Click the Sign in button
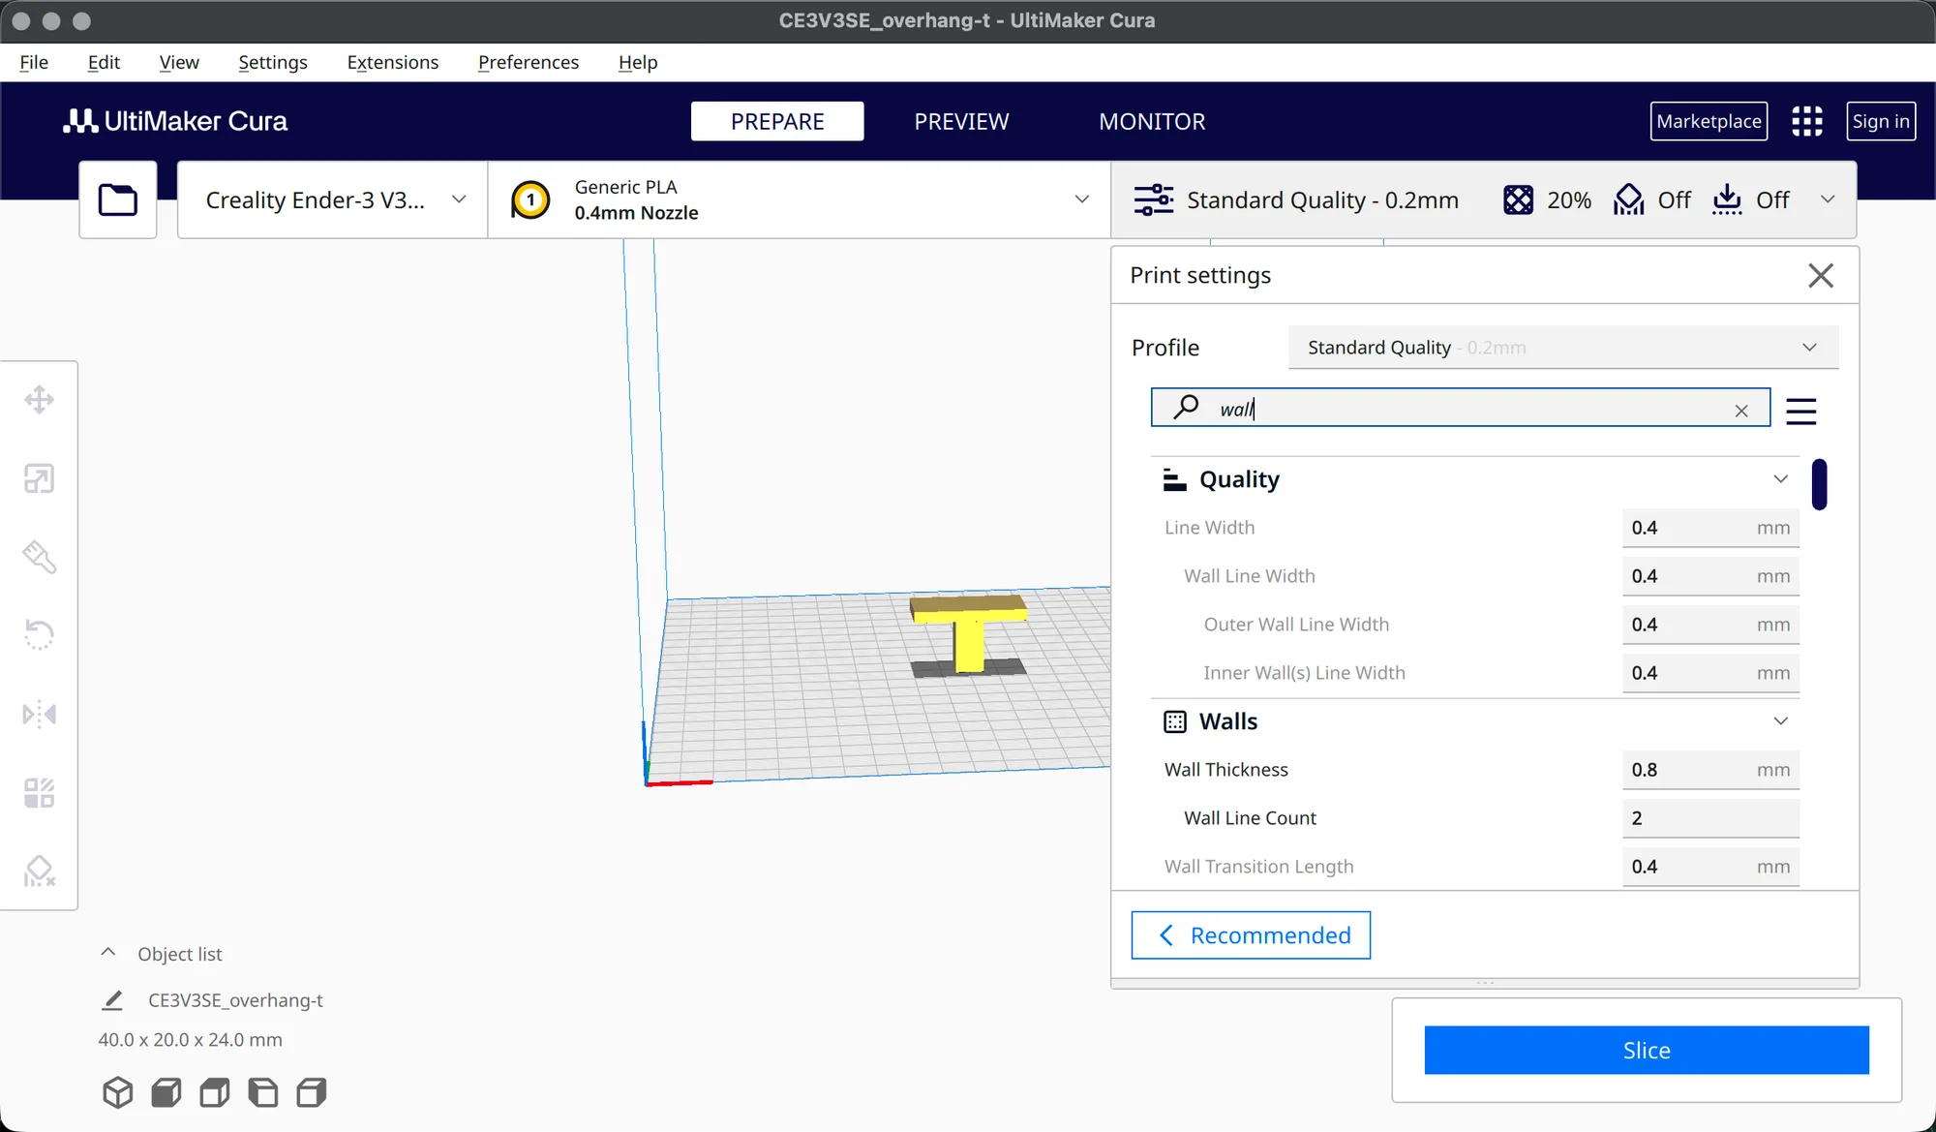1936x1132 pixels. click(x=1881, y=121)
